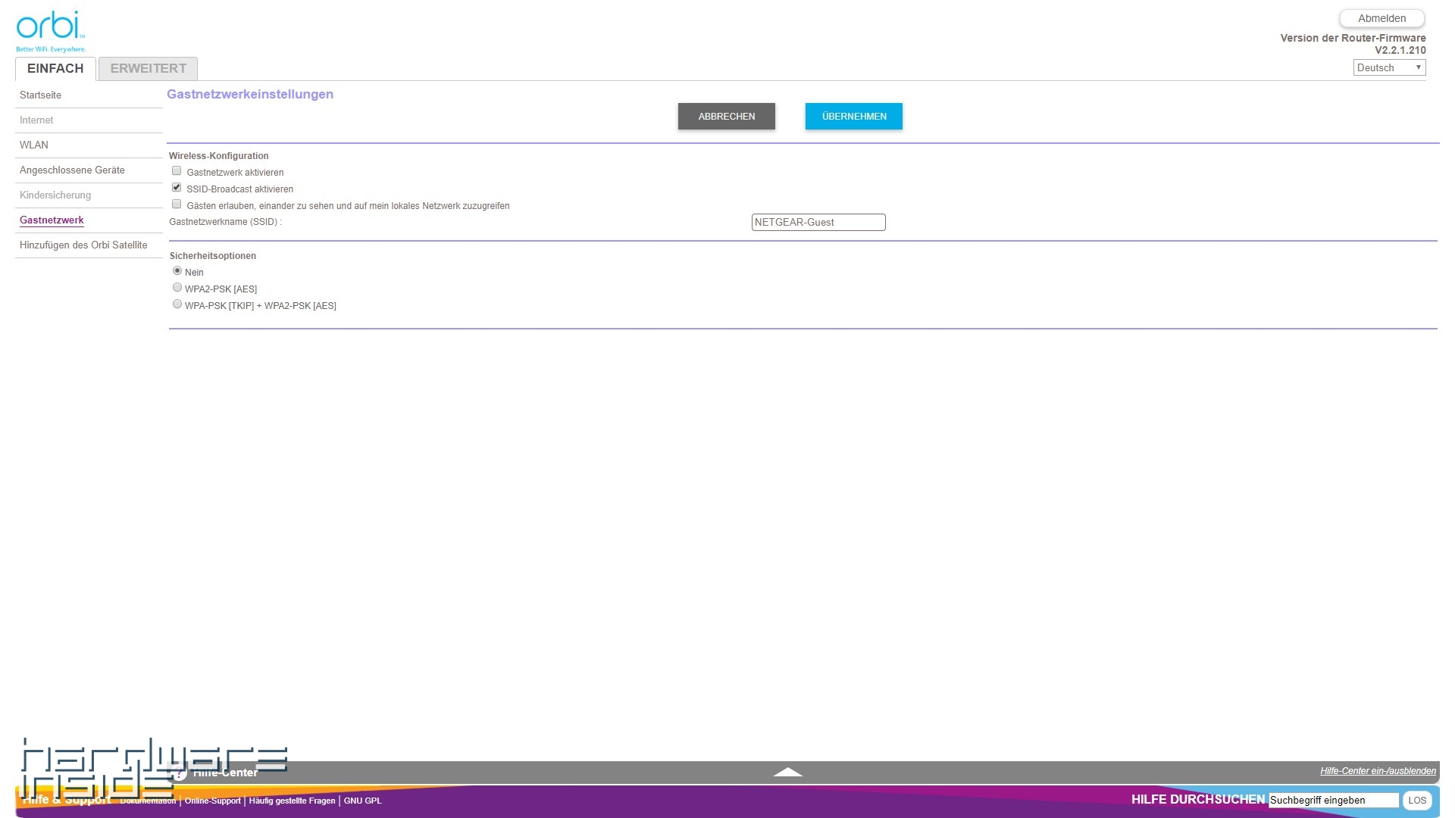
Task: Click the Hilfe-Center ein-/ausblenden link
Action: pos(1378,771)
